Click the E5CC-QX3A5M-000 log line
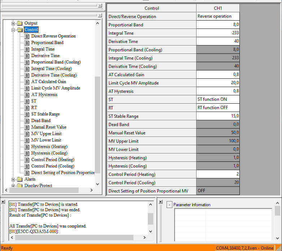The image size is (282, 251). [34, 231]
